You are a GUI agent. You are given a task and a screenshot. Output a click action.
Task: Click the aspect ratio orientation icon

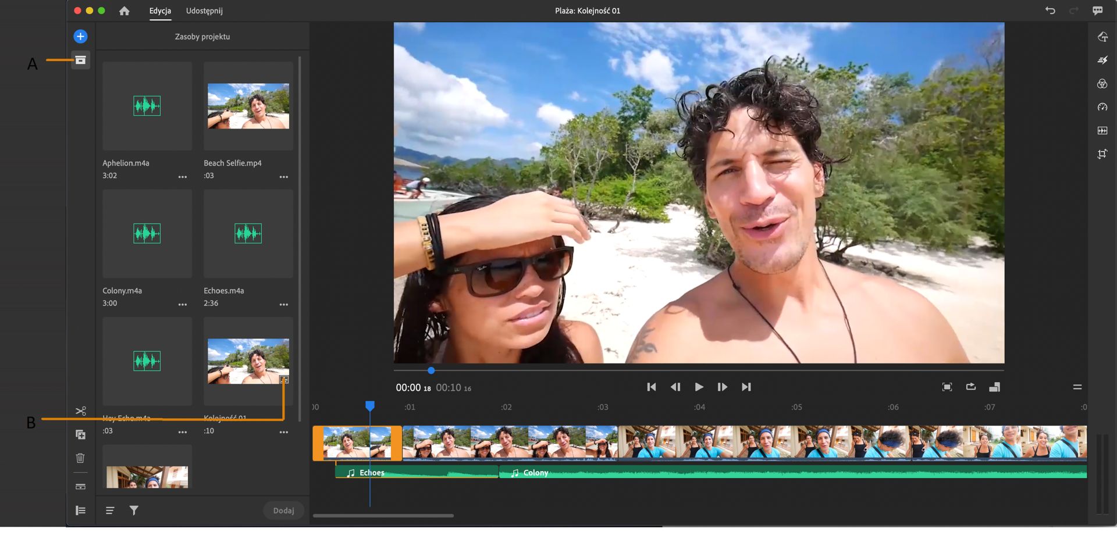point(995,387)
